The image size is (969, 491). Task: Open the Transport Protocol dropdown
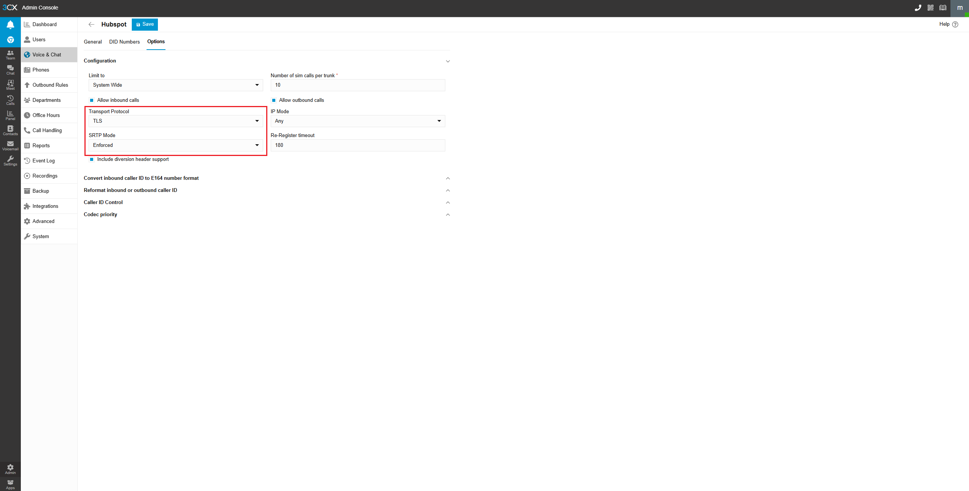point(176,121)
